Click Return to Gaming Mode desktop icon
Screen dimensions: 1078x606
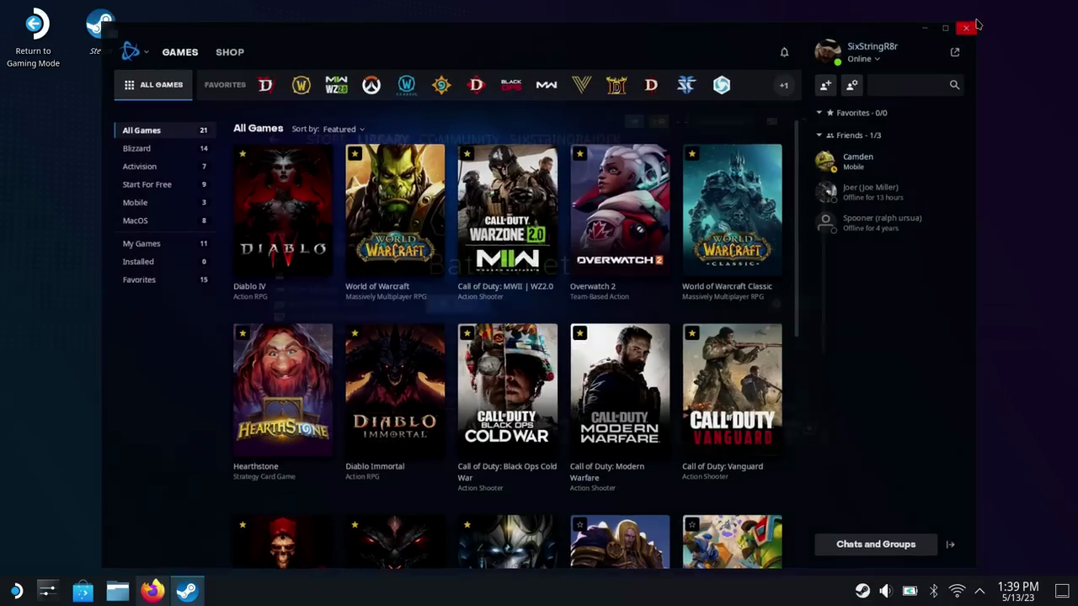(34, 38)
